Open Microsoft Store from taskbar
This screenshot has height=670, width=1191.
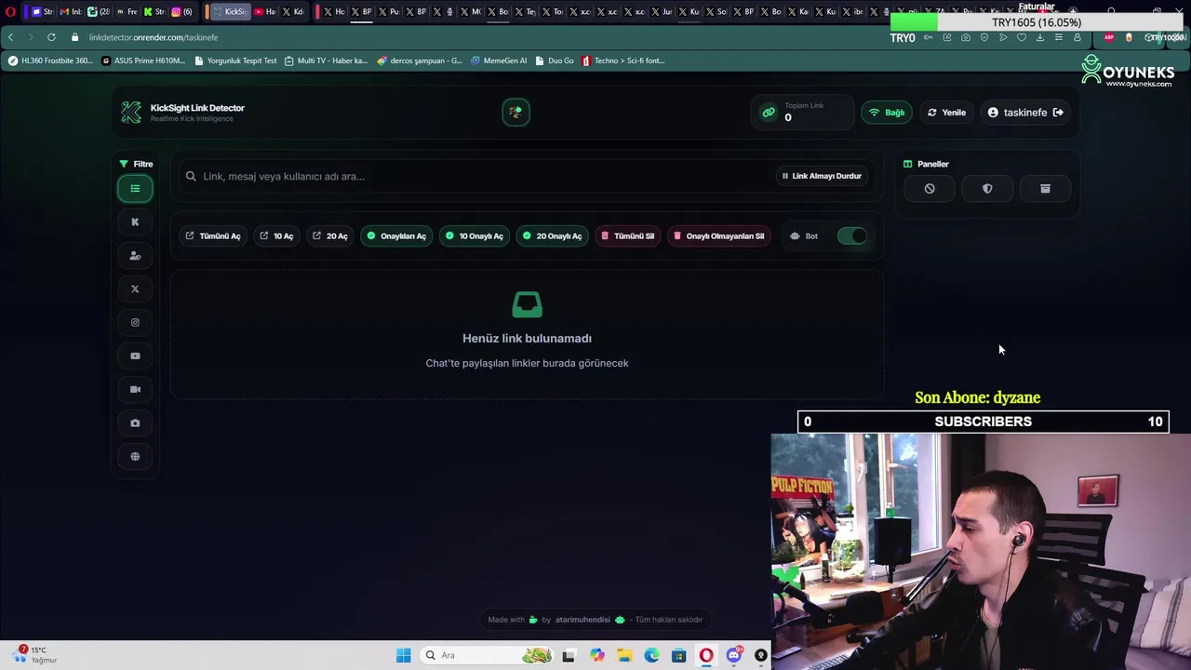679,656
